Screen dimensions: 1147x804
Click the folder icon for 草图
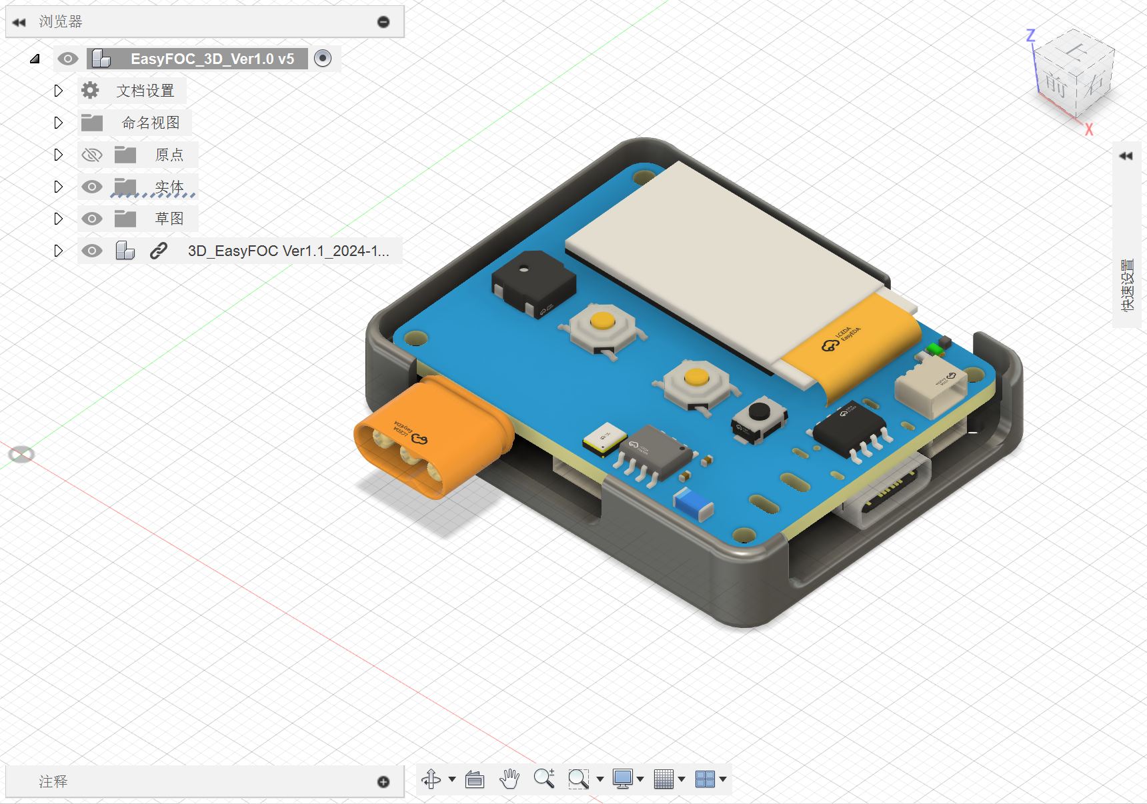pyautogui.click(x=125, y=219)
